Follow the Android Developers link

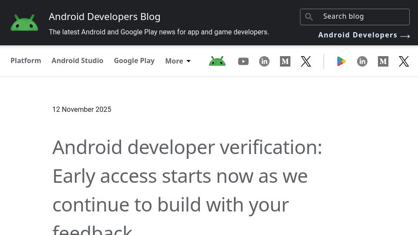point(357,35)
